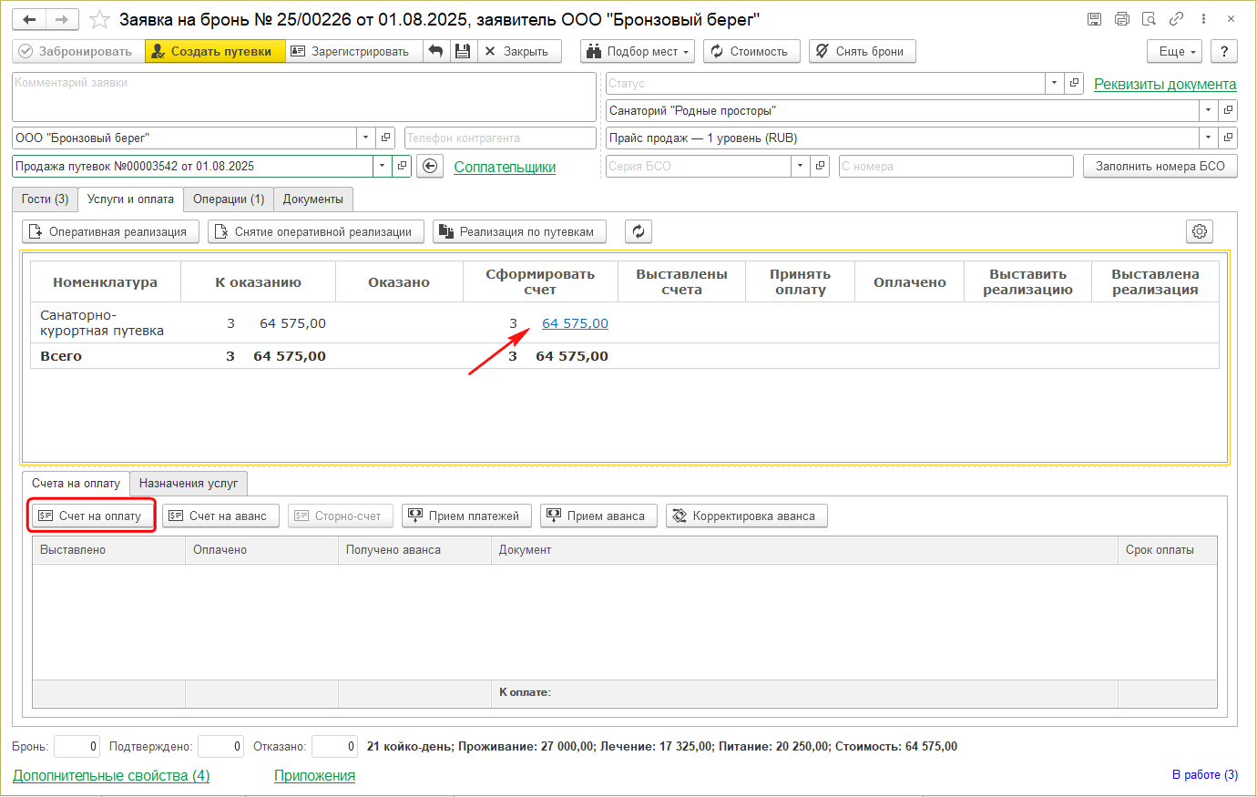The height and width of the screenshot is (797, 1257).
Task: Click the save diskette icon in toolbar
Action: coord(463,51)
